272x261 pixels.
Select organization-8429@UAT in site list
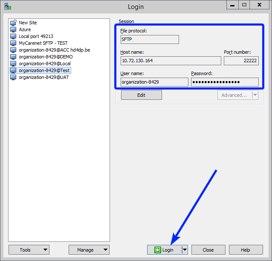pos(43,77)
